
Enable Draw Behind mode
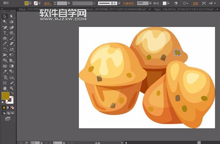click(8, 113)
